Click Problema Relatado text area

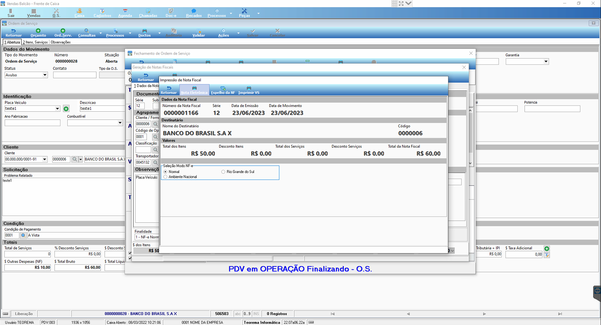[x=64, y=197]
